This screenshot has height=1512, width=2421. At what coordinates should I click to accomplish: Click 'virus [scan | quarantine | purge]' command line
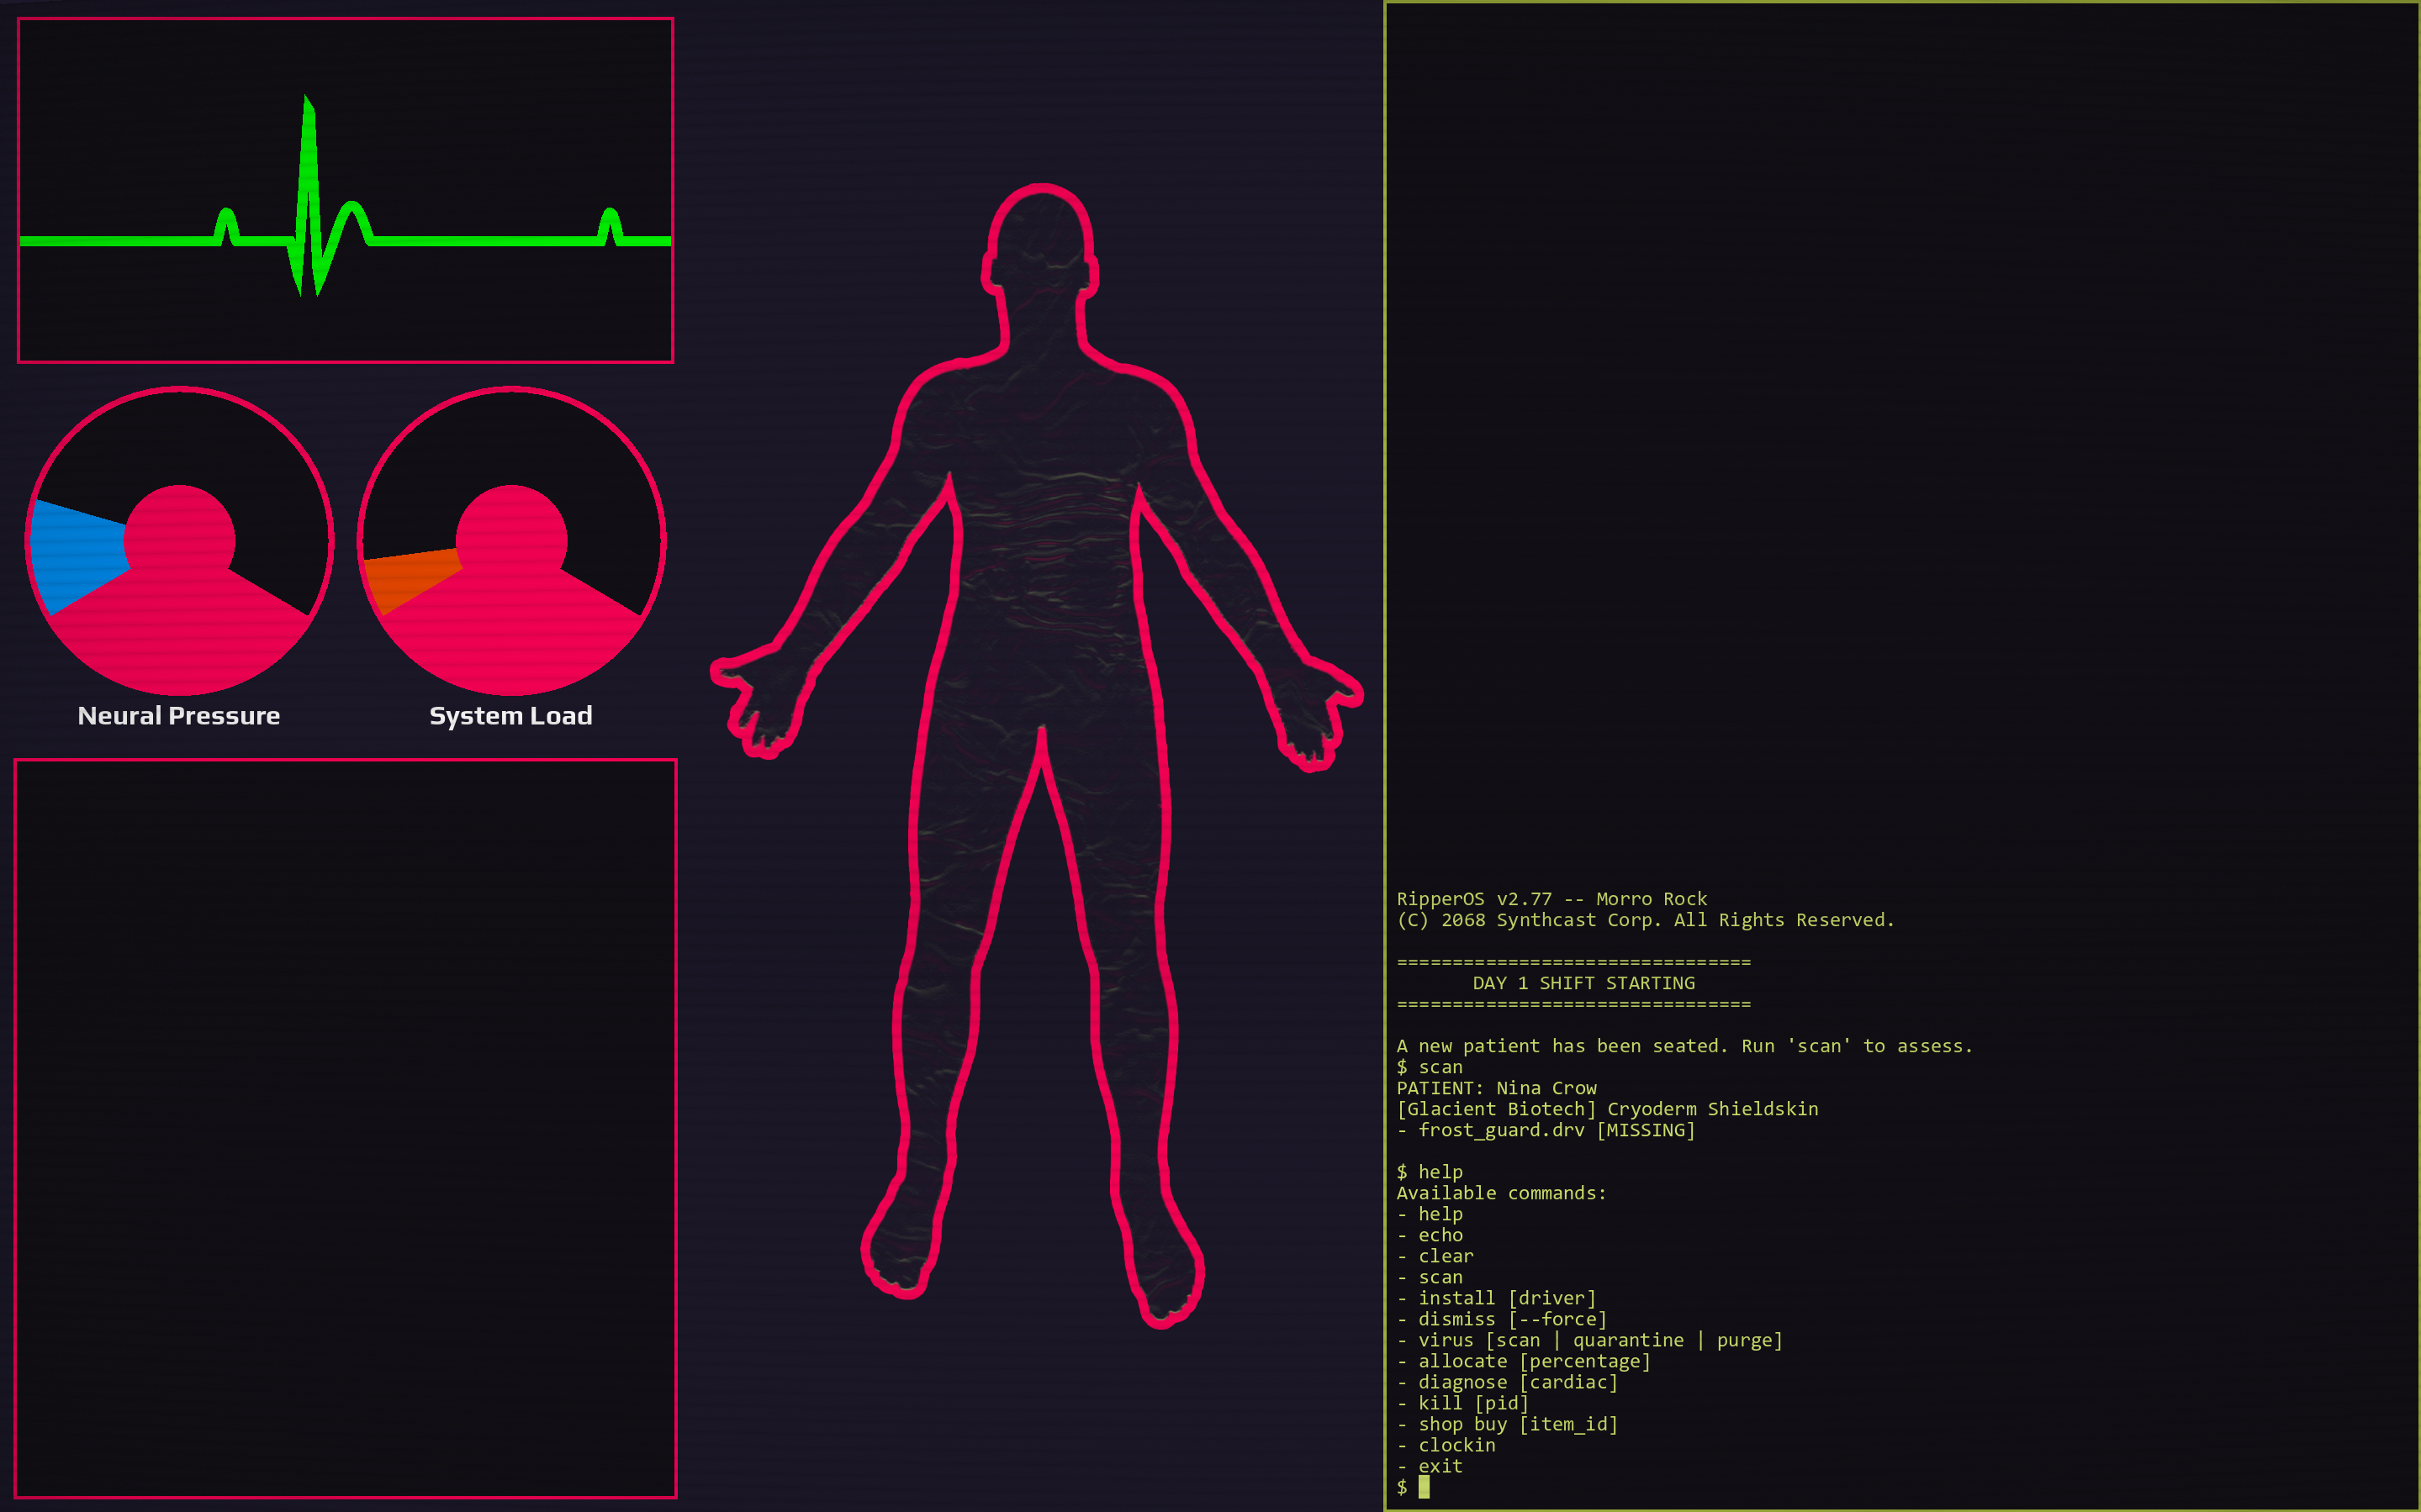(x=1599, y=1340)
